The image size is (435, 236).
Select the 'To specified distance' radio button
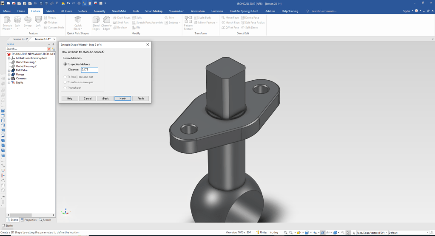65,64
